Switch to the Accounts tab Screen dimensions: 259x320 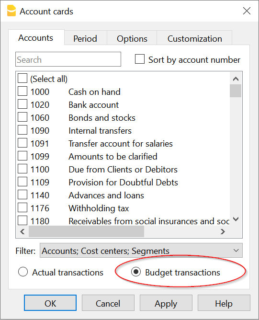coord(36,38)
